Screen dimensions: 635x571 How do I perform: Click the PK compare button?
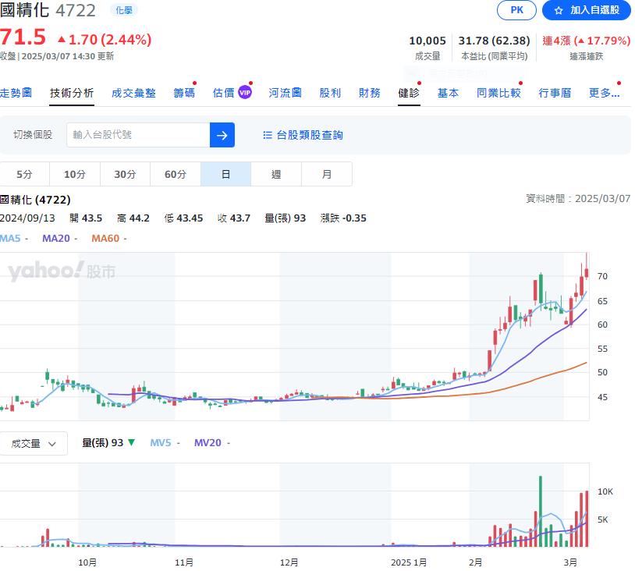516,10
